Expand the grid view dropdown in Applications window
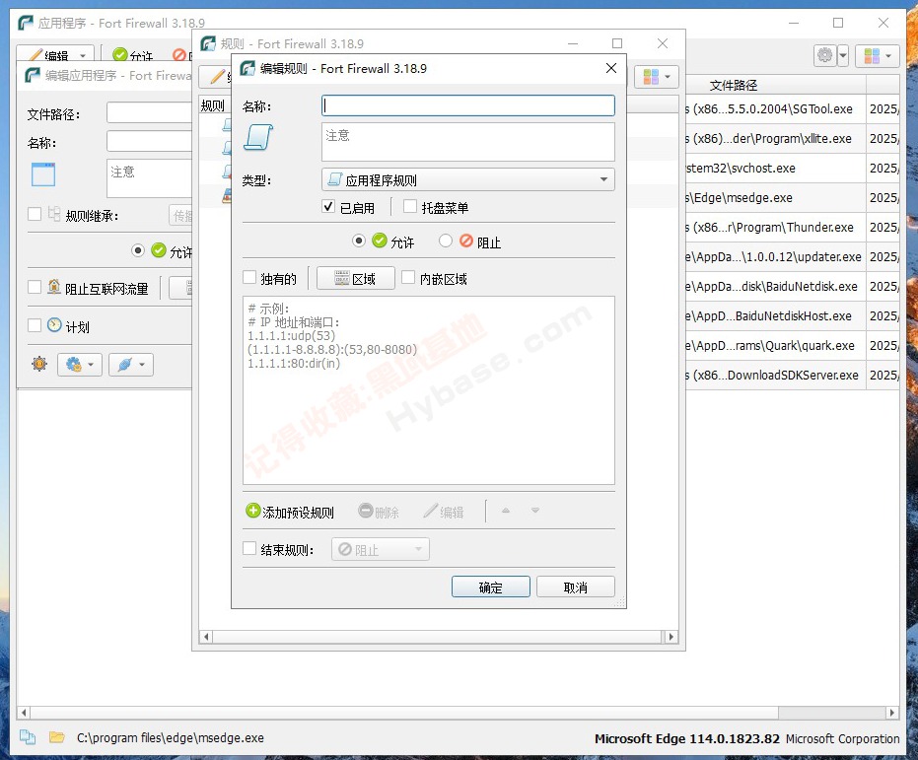 (x=888, y=55)
